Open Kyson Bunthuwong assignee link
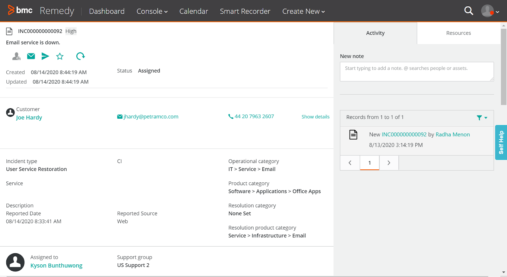The width and height of the screenshot is (507, 277). (x=56, y=266)
